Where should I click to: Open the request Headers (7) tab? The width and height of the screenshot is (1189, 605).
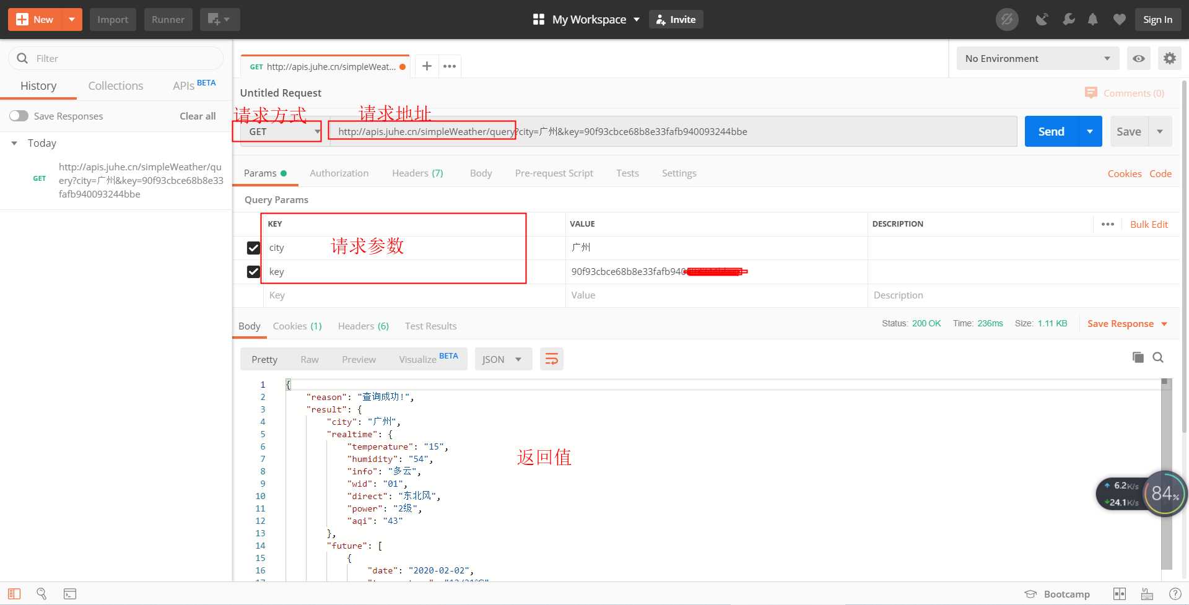tap(417, 173)
